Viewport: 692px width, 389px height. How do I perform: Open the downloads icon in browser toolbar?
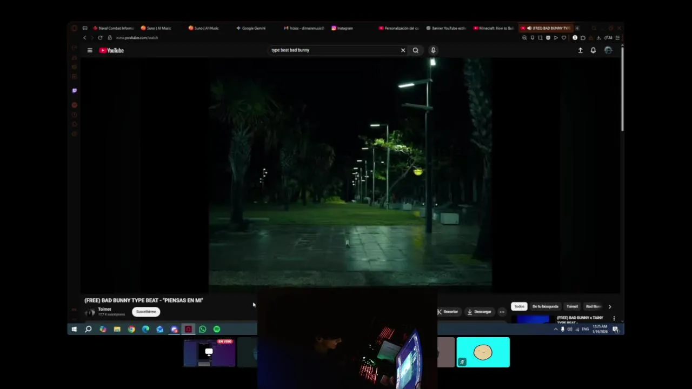point(598,38)
